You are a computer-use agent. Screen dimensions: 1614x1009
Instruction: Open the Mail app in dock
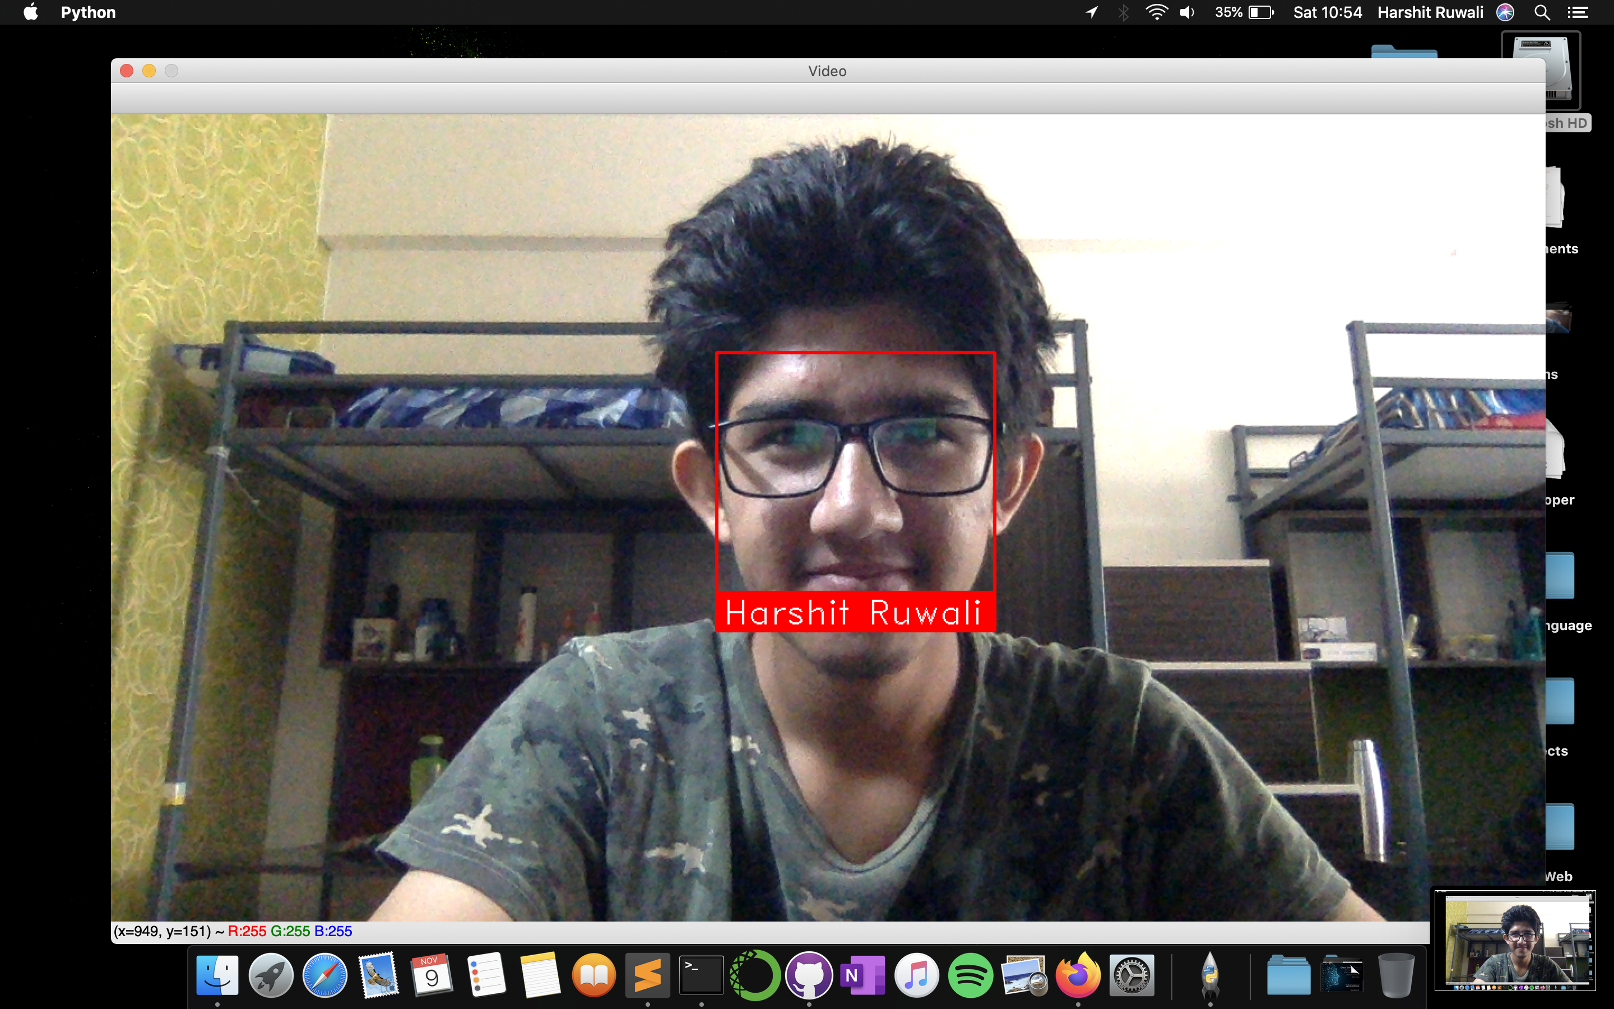pos(379,975)
